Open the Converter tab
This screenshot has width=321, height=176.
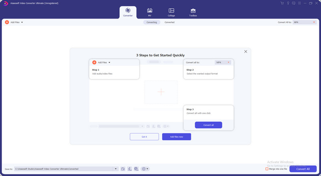click(128, 12)
